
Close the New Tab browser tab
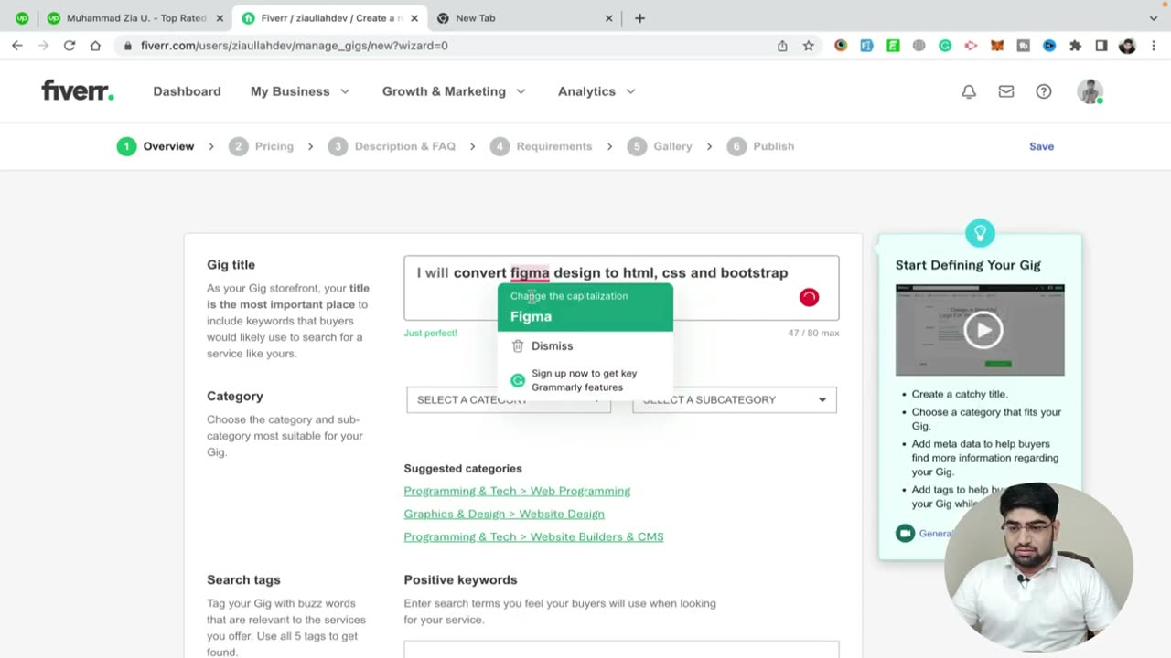609,18
